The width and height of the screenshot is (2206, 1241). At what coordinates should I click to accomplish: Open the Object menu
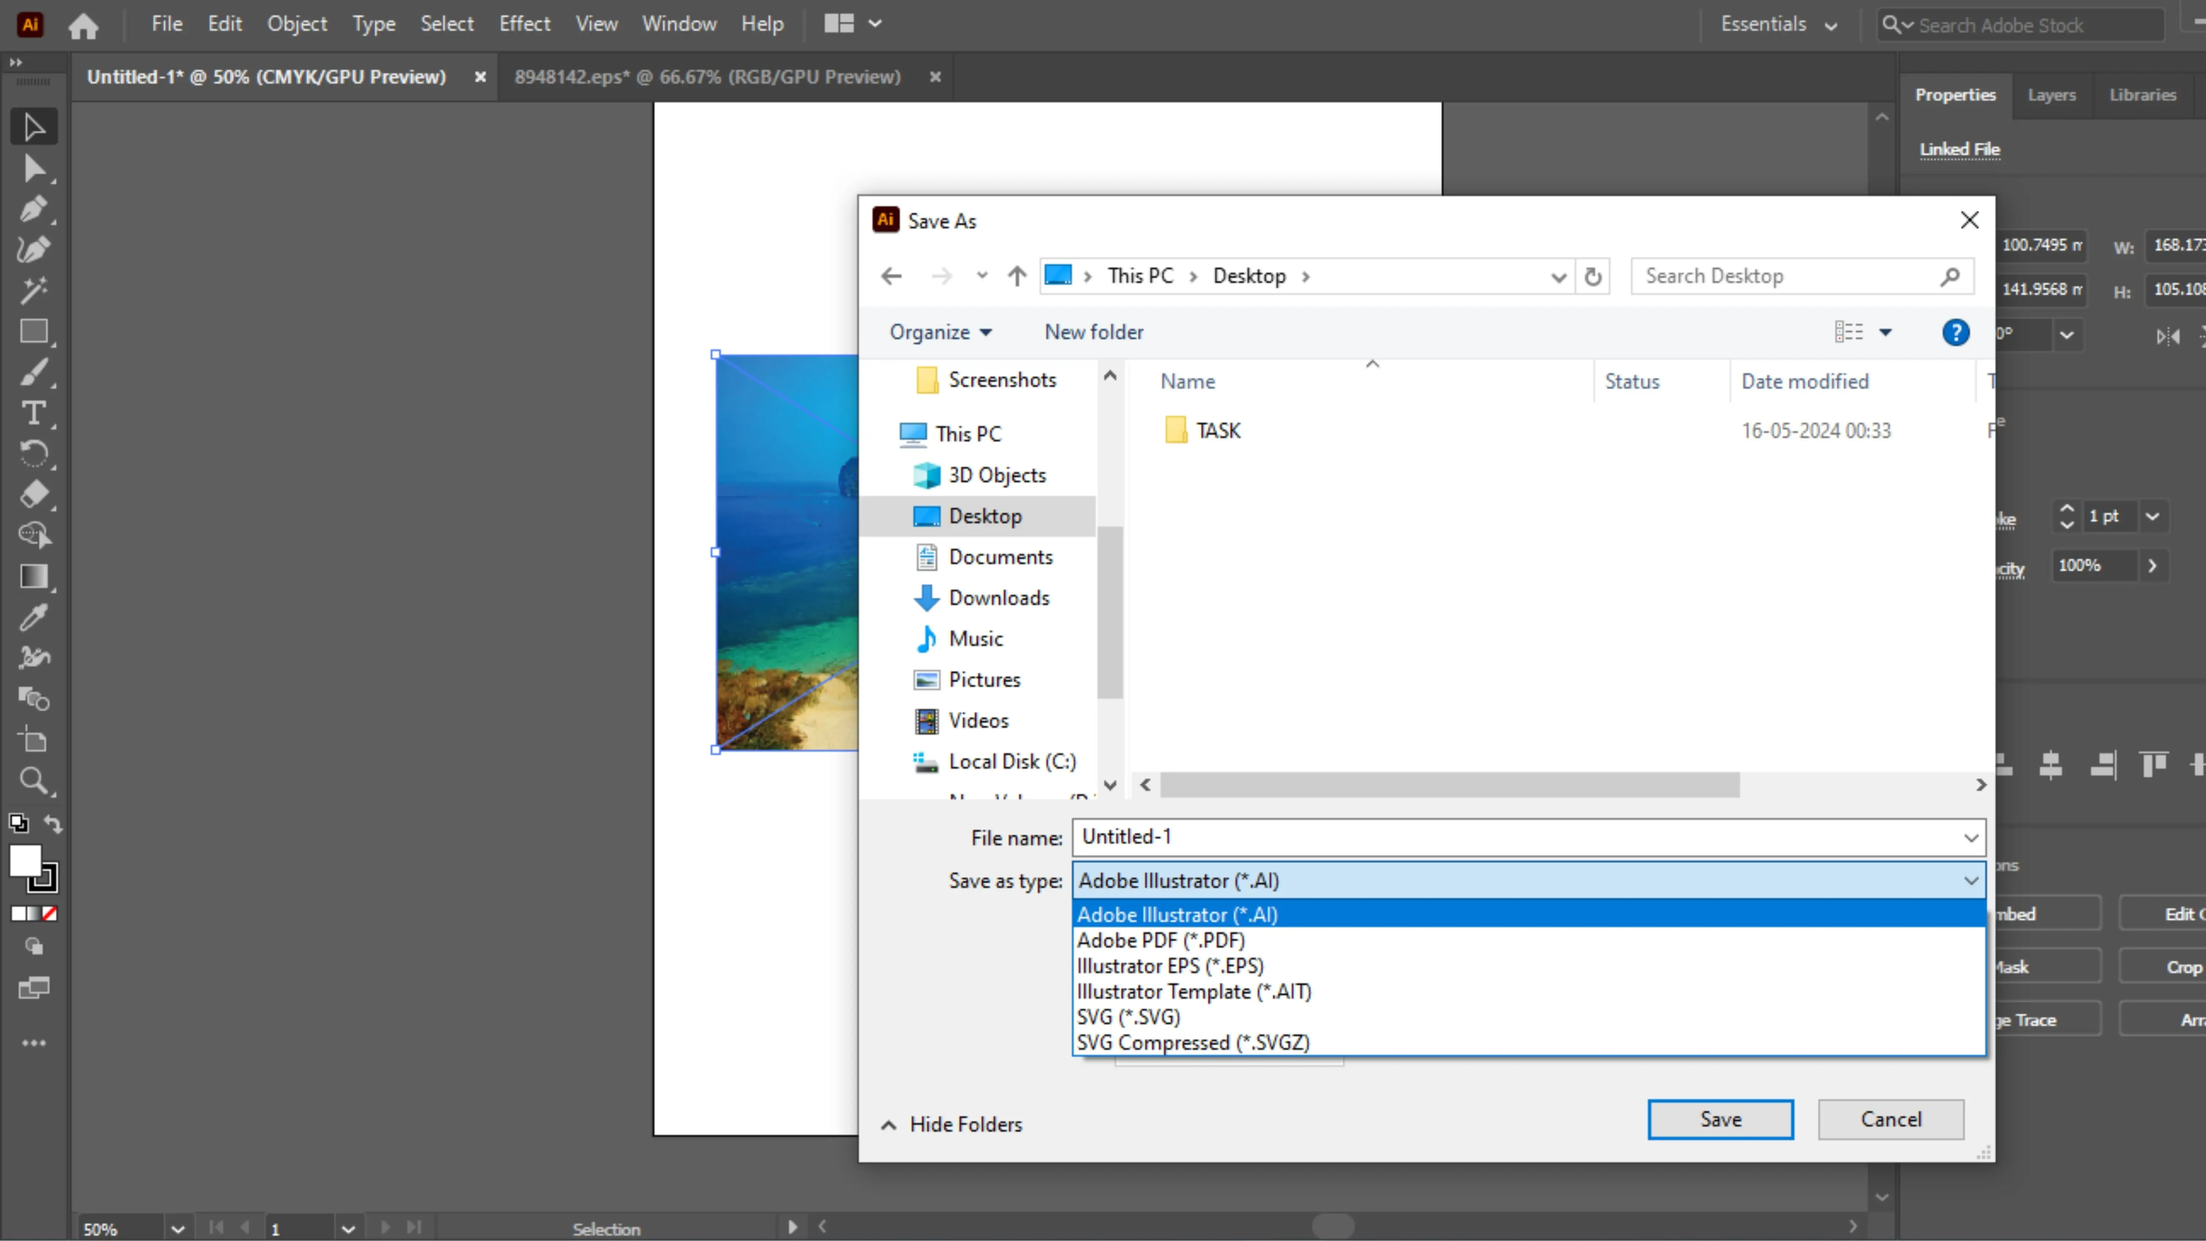(x=296, y=24)
